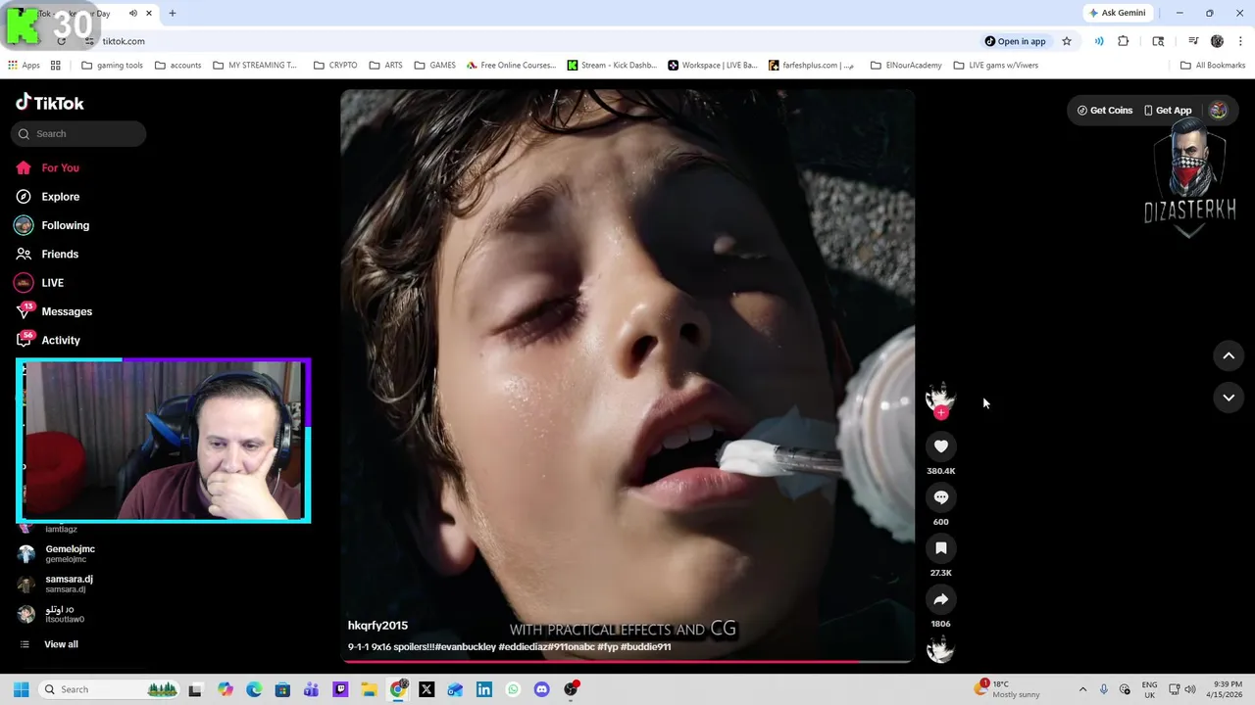The image size is (1255, 705).
Task: Click the Get Coins button
Action: click(1104, 111)
